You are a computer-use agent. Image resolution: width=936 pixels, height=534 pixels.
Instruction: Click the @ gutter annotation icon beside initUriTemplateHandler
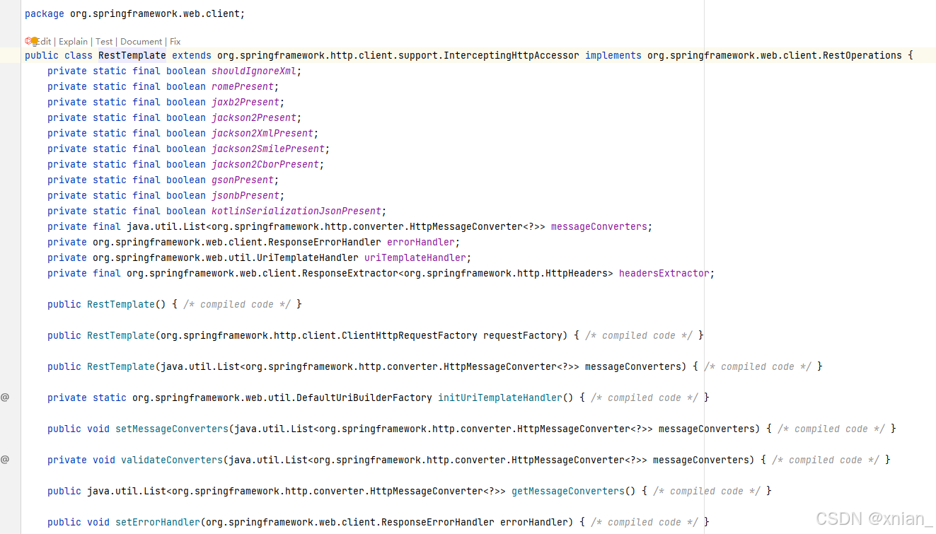pyautogui.click(x=5, y=397)
